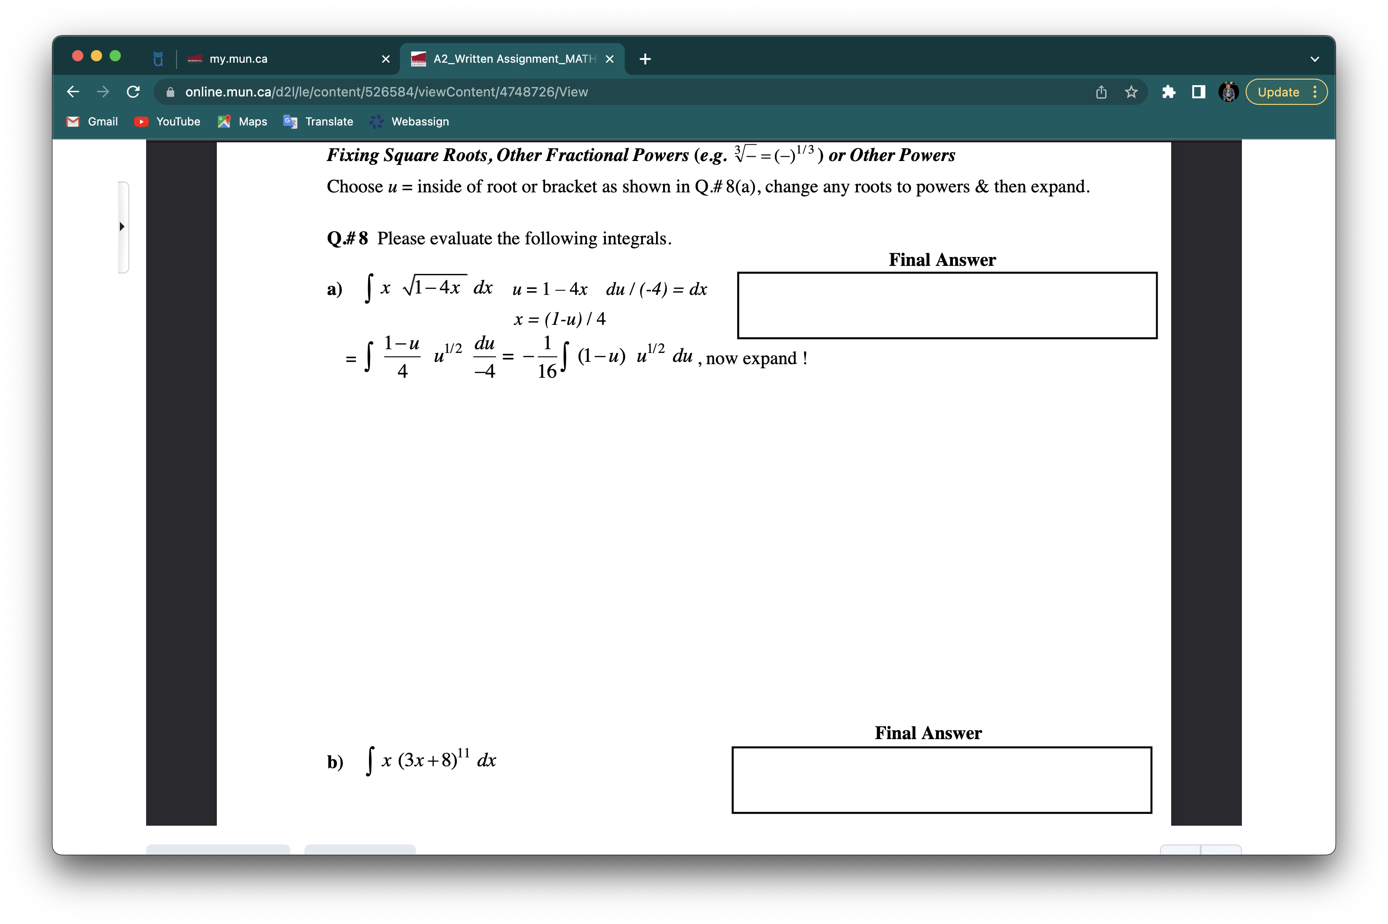
Task: Bookmark this page using the star icon
Action: [1130, 92]
